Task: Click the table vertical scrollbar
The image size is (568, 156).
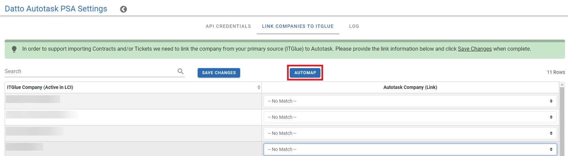Action: coord(562,121)
